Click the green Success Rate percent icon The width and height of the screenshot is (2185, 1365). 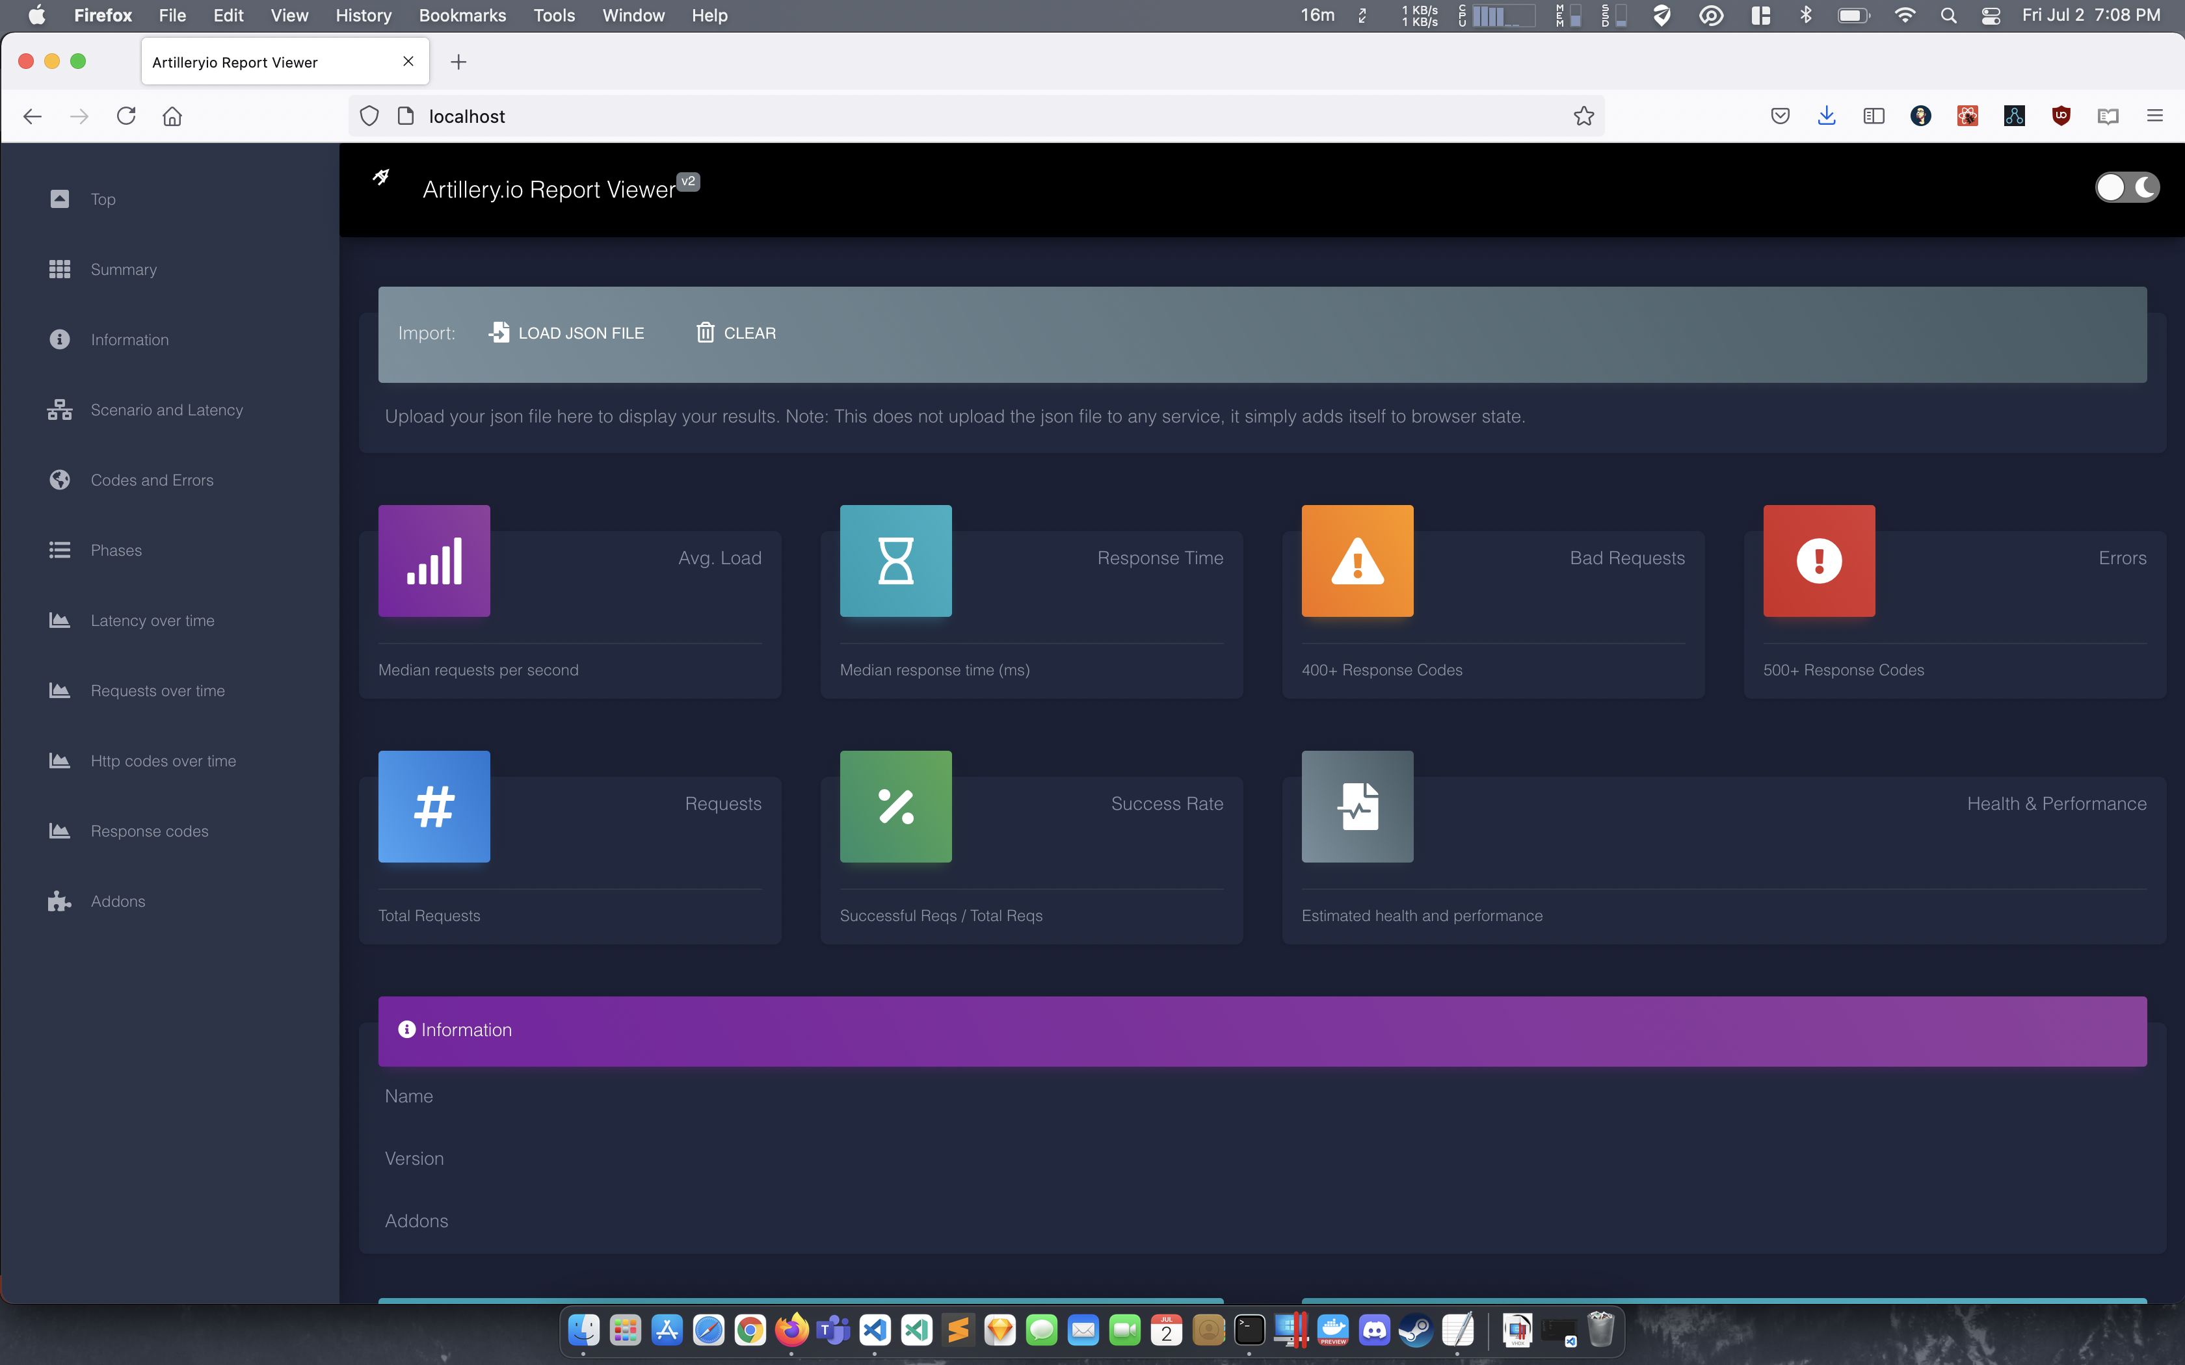pyautogui.click(x=895, y=806)
